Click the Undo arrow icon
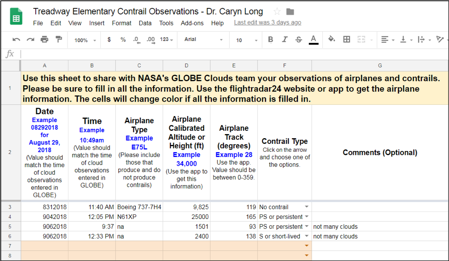The width and height of the screenshot is (449, 261). point(16,39)
